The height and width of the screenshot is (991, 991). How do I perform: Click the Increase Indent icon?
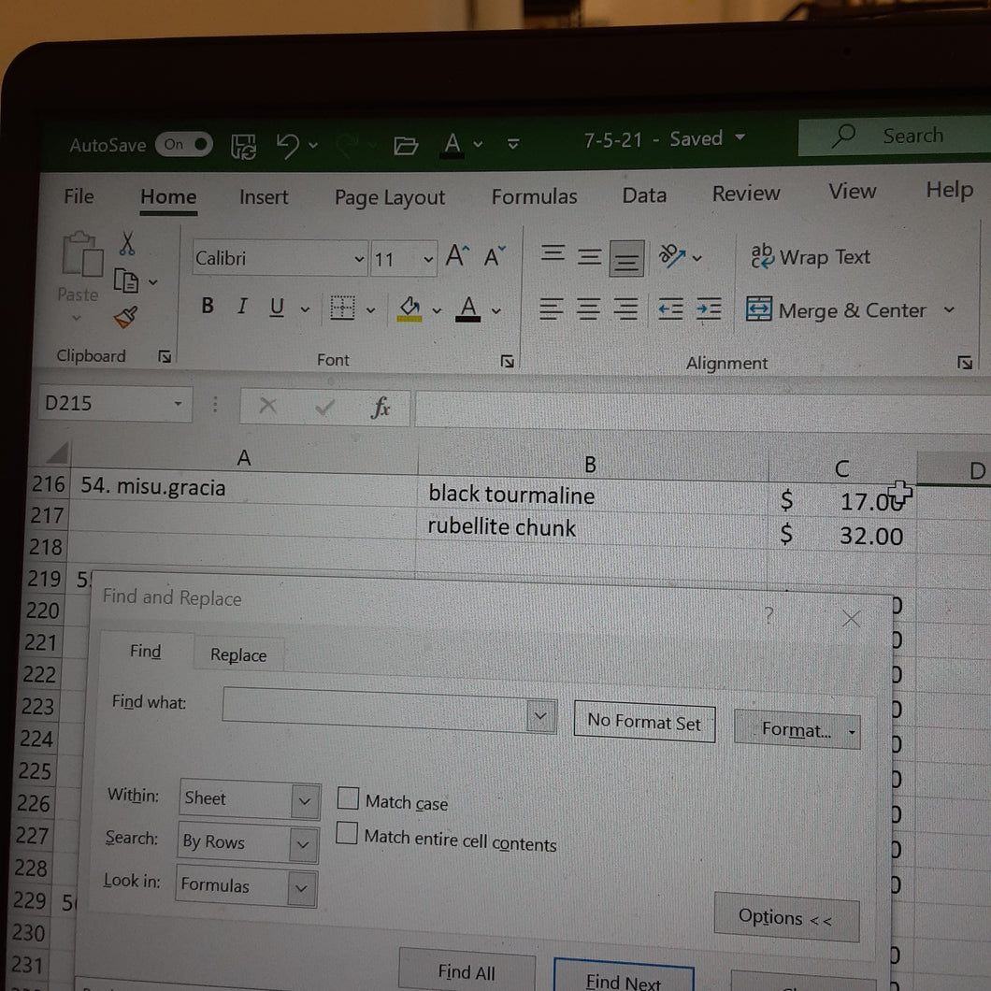coord(709,309)
